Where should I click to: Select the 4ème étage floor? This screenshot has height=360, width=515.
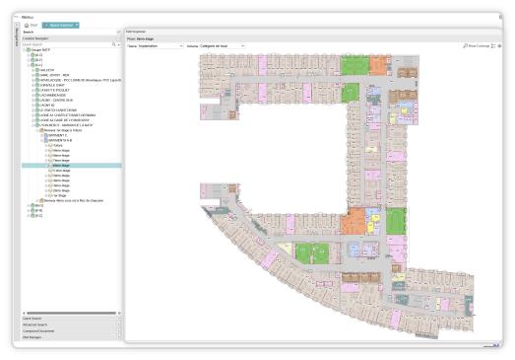click(x=61, y=180)
